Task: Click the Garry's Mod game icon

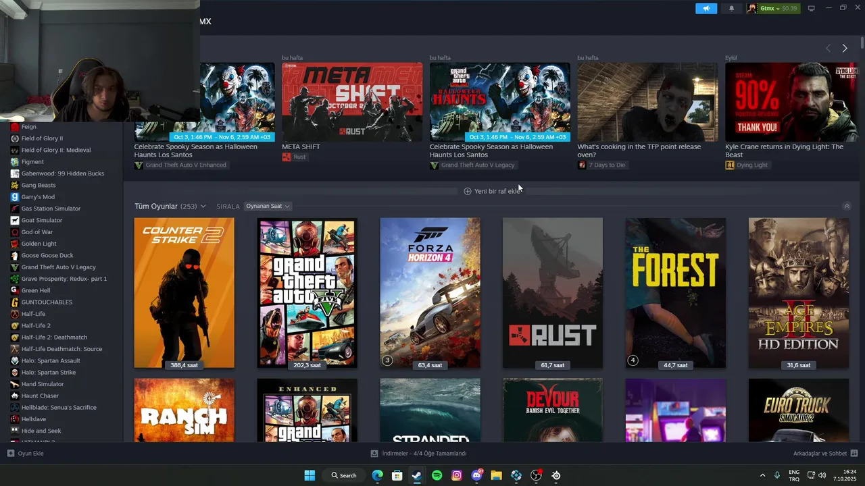Action: 15,197
